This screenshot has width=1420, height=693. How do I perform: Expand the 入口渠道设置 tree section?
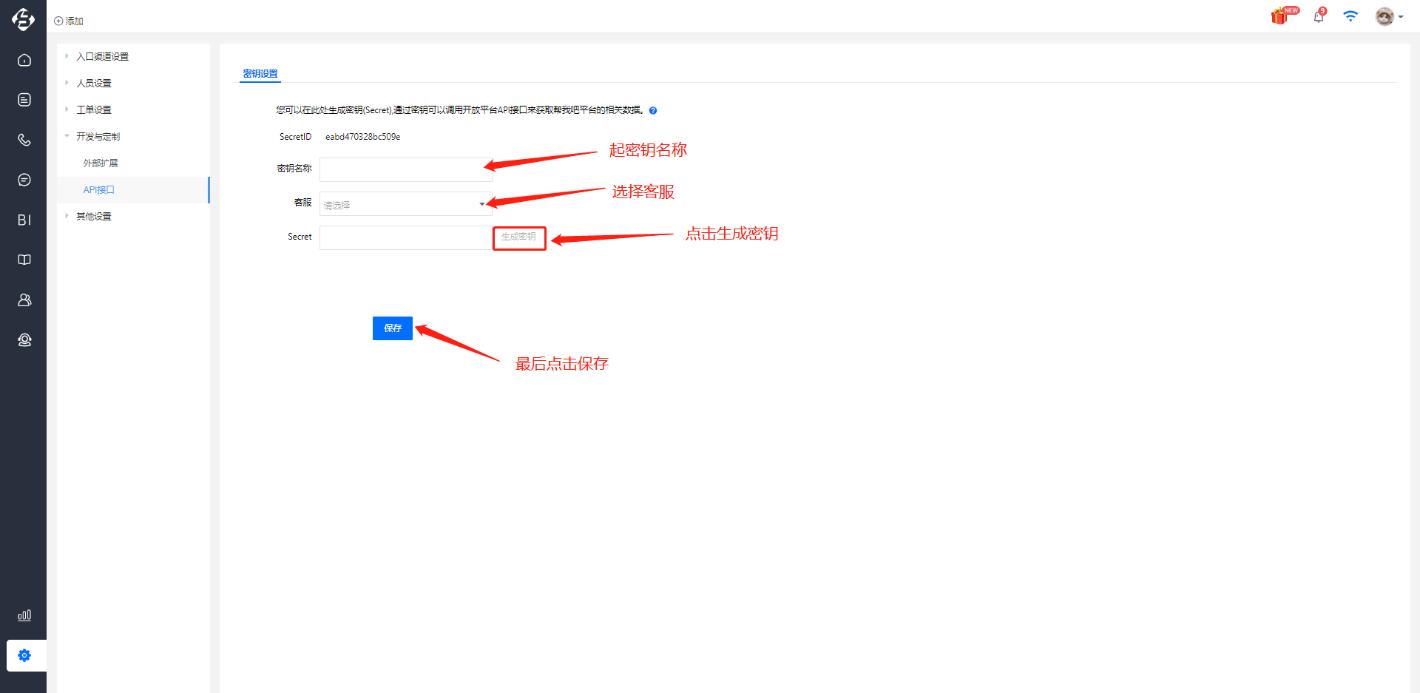[102, 57]
